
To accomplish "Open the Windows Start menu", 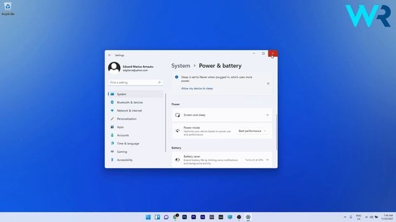I will [x=148, y=217].
